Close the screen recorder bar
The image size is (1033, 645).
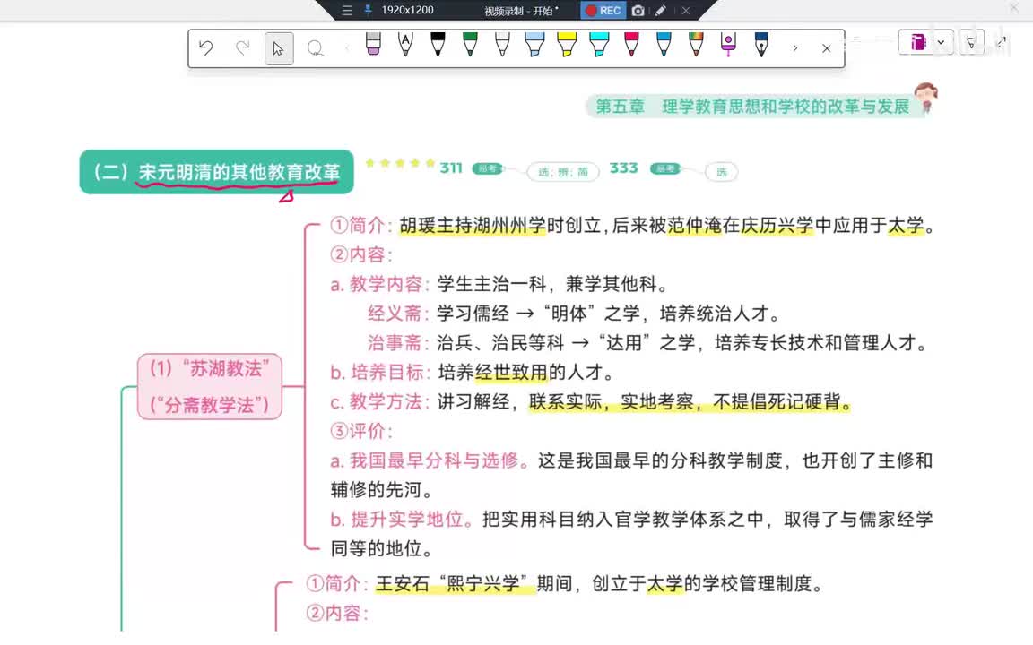686,11
